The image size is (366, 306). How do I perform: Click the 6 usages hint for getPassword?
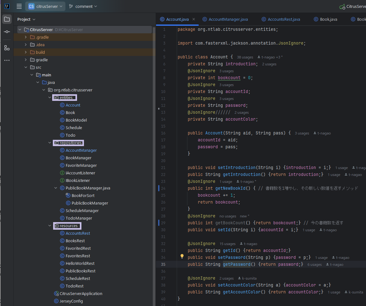point(314,265)
